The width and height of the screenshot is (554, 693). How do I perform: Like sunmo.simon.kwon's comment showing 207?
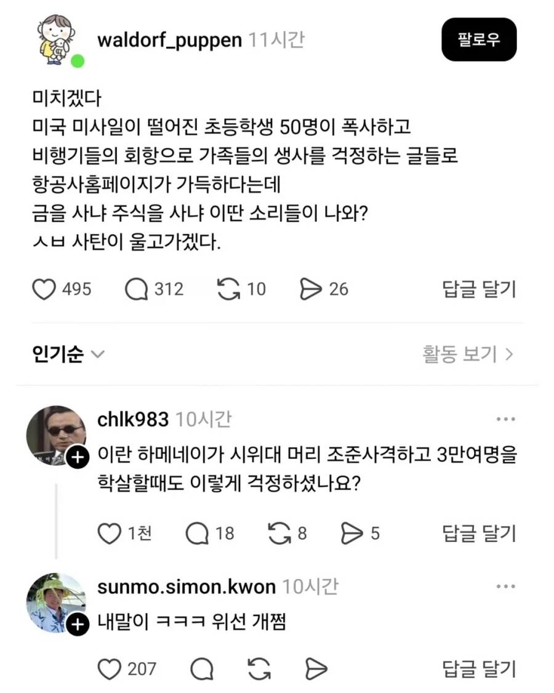pos(111,668)
